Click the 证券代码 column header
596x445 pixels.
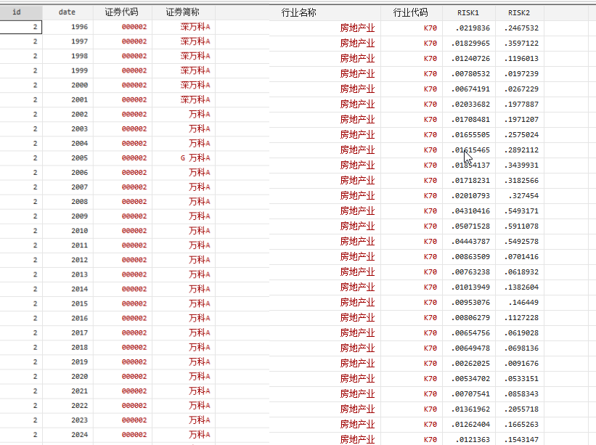point(122,12)
